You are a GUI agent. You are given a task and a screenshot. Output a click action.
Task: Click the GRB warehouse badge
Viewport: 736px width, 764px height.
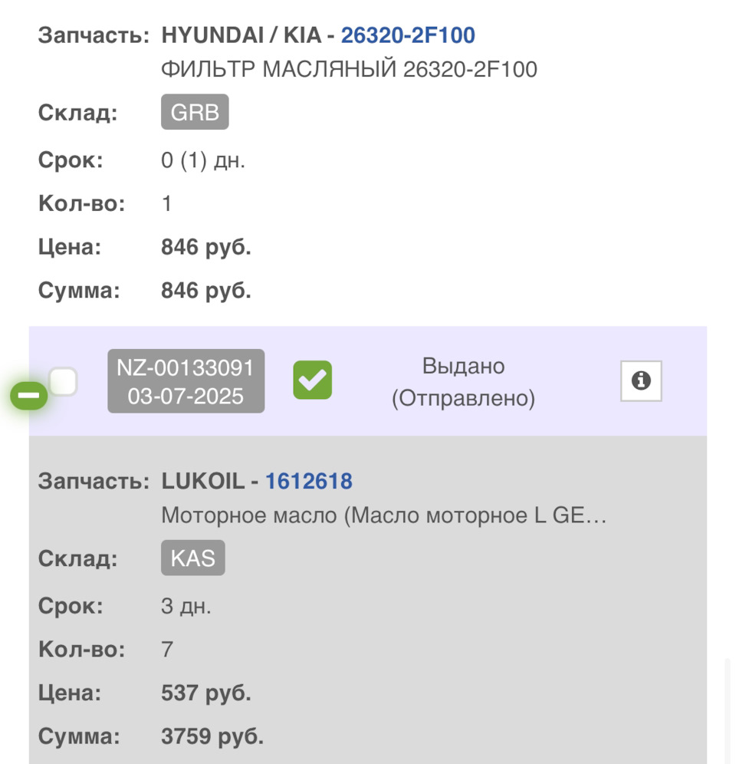[x=195, y=114]
